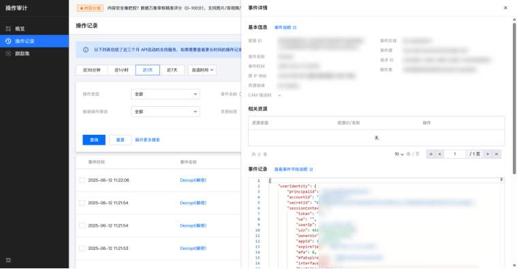Go to the first page of related resources
The image size is (517, 269).
click(430, 154)
